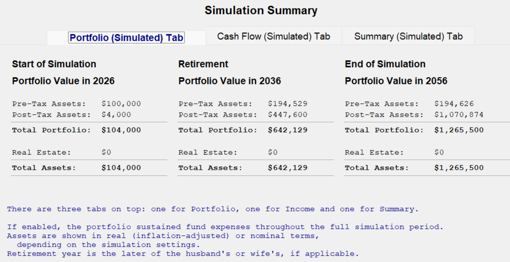Click the note about three tabs on top
Viewport: 510px width, 262px height.
[212, 209]
